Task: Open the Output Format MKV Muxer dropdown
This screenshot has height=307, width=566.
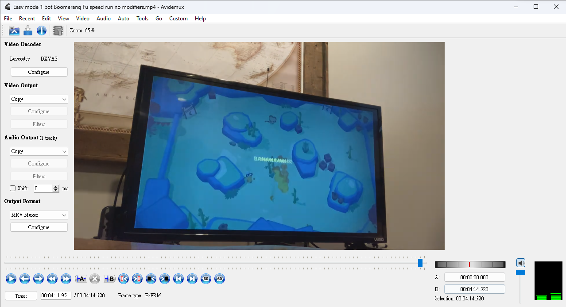Action: coord(39,215)
